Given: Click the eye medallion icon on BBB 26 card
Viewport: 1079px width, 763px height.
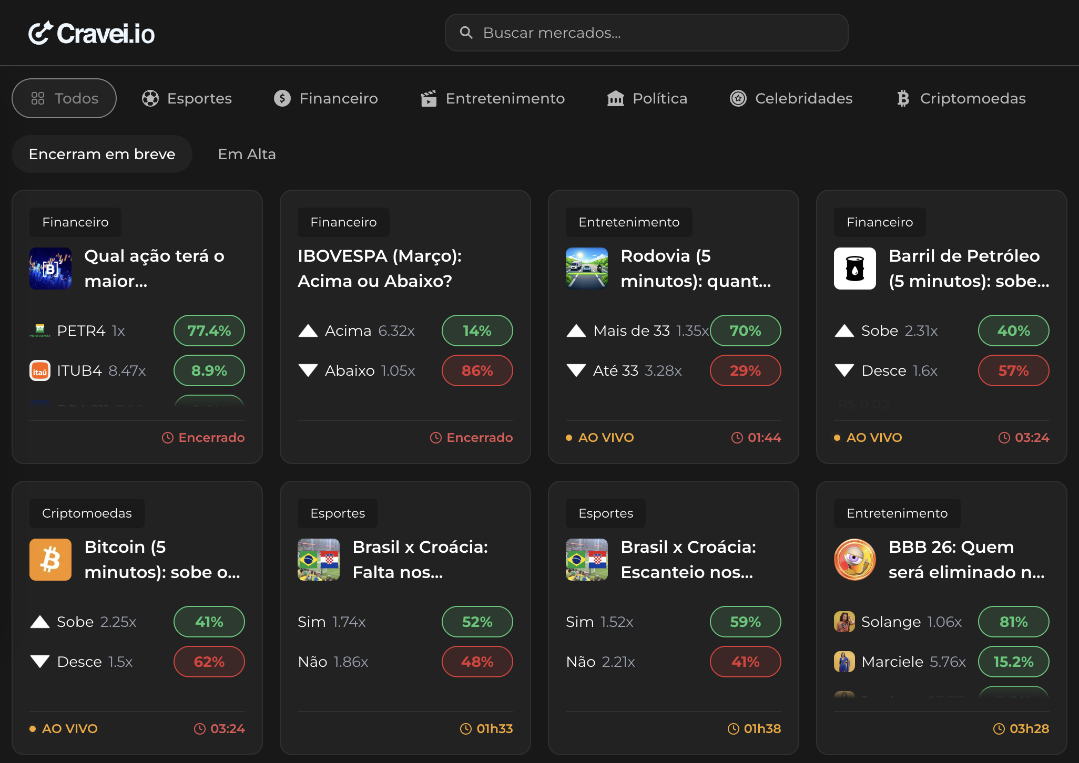Looking at the screenshot, I should pyautogui.click(x=854, y=560).
